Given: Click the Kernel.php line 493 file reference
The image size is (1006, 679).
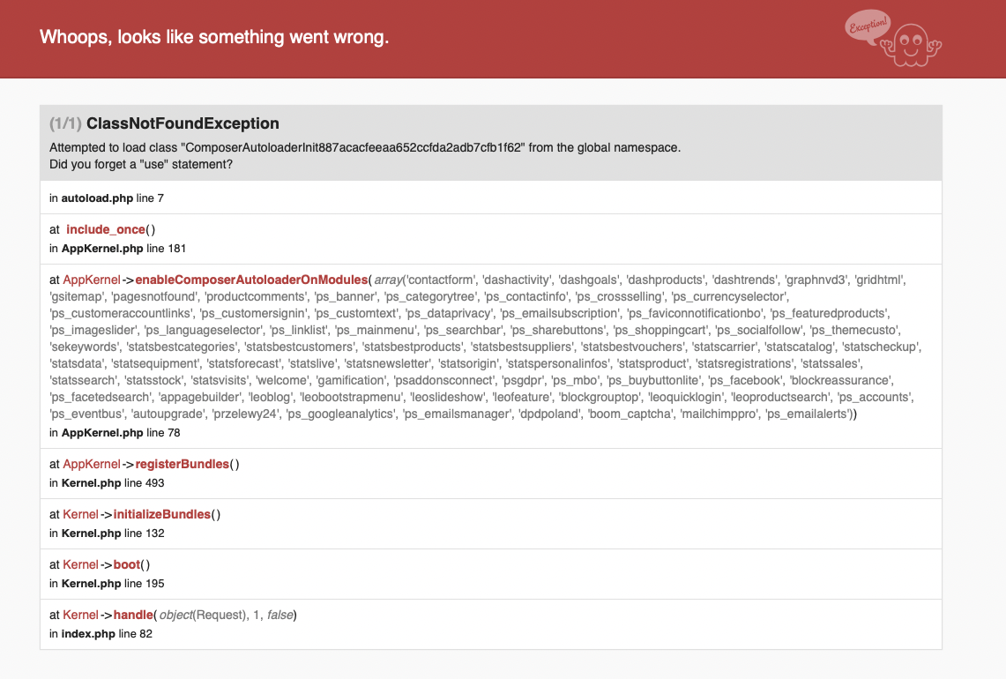Looking at the screenshot, I should pos(107,482).
